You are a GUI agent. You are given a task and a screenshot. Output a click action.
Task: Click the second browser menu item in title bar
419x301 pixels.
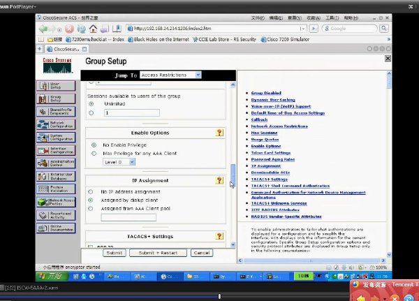(276, 18)
